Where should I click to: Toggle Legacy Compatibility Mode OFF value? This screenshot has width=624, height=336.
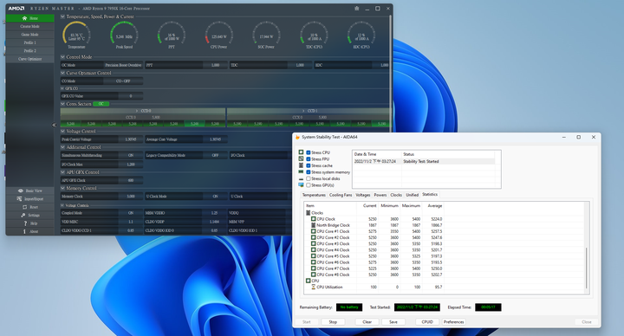tap(215, 156)
